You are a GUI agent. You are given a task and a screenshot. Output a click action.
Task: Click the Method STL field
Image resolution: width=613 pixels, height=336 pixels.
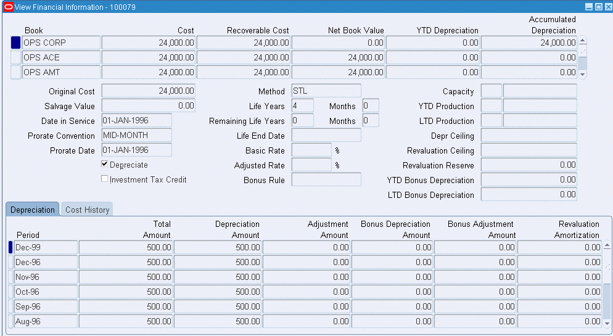click(326, 91)
